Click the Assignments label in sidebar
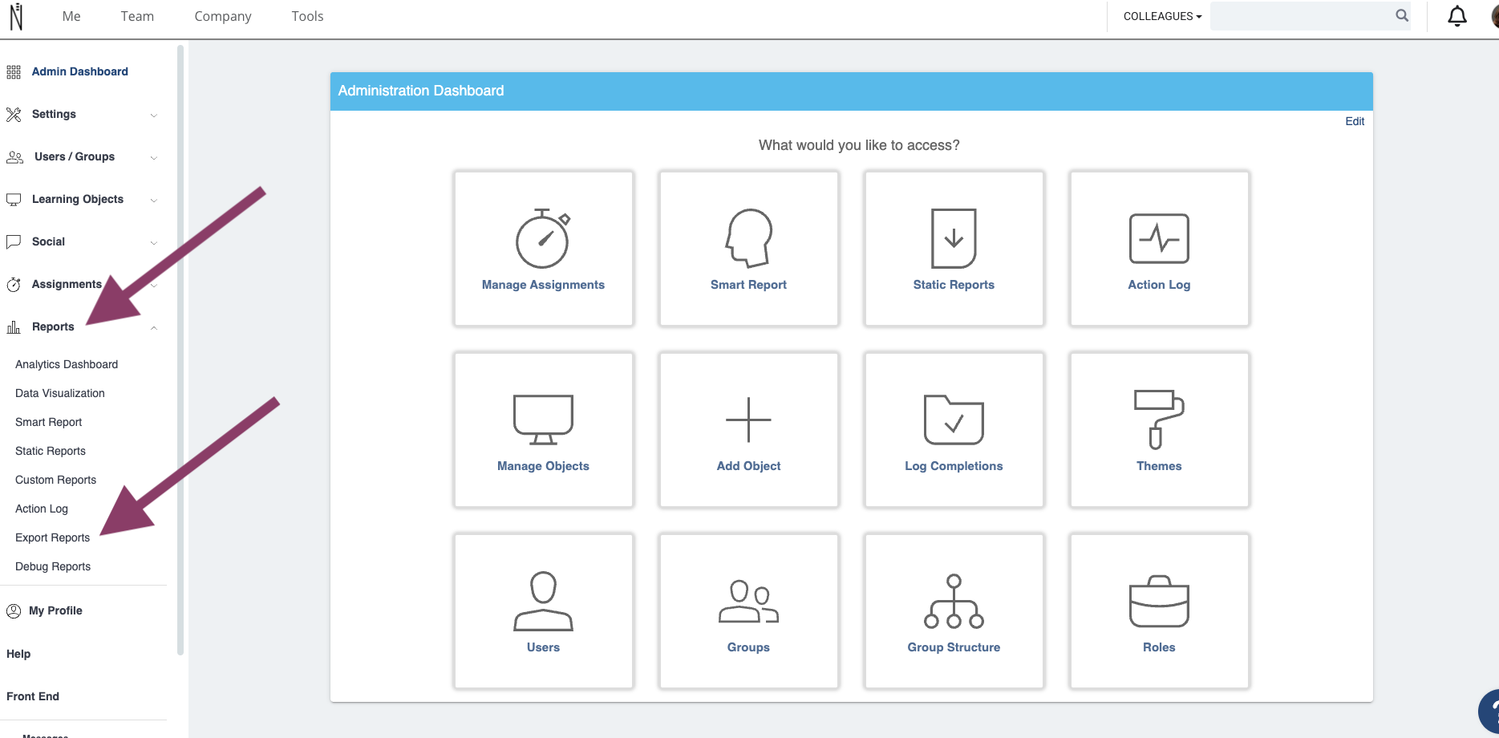 [67, 284]
